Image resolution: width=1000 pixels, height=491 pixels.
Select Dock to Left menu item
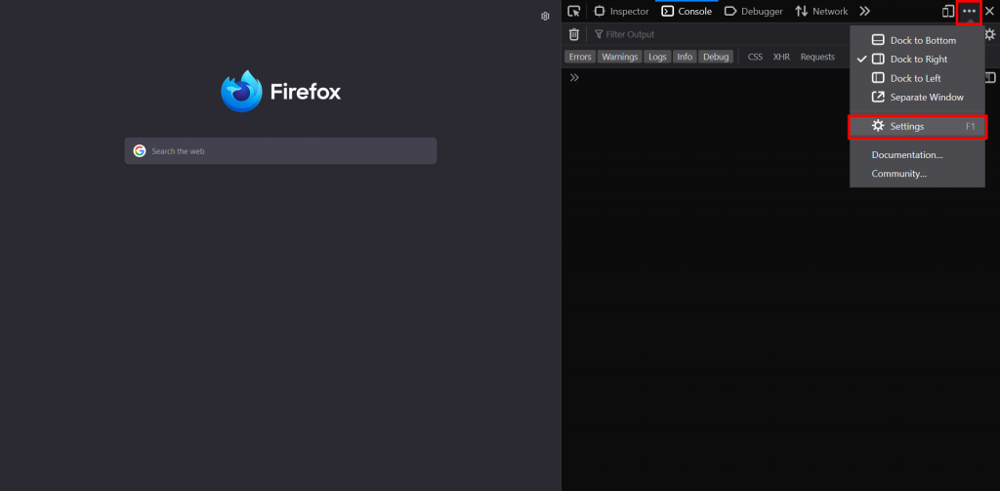pyautogui.click(x=917, y=78)
